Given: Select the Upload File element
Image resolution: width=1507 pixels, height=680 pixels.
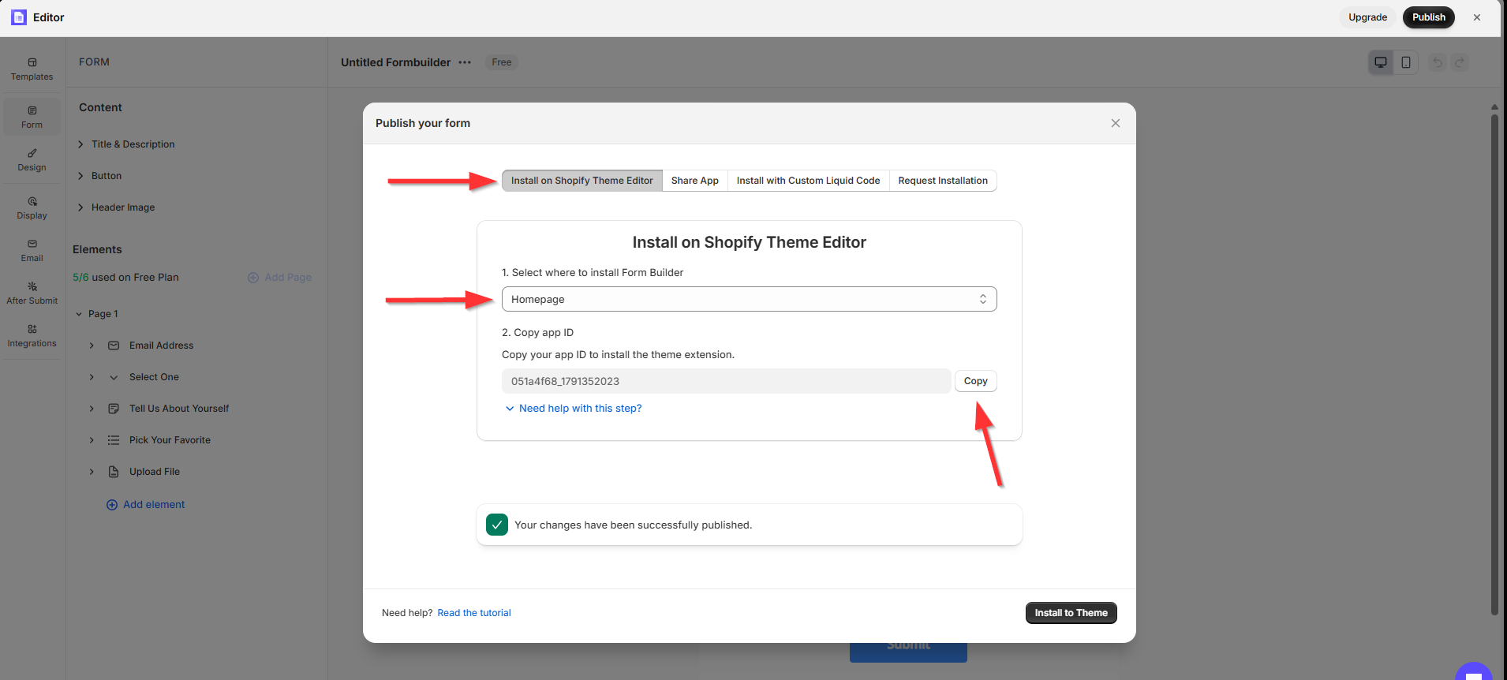Looking at the screenshot, I should [155, 472].
